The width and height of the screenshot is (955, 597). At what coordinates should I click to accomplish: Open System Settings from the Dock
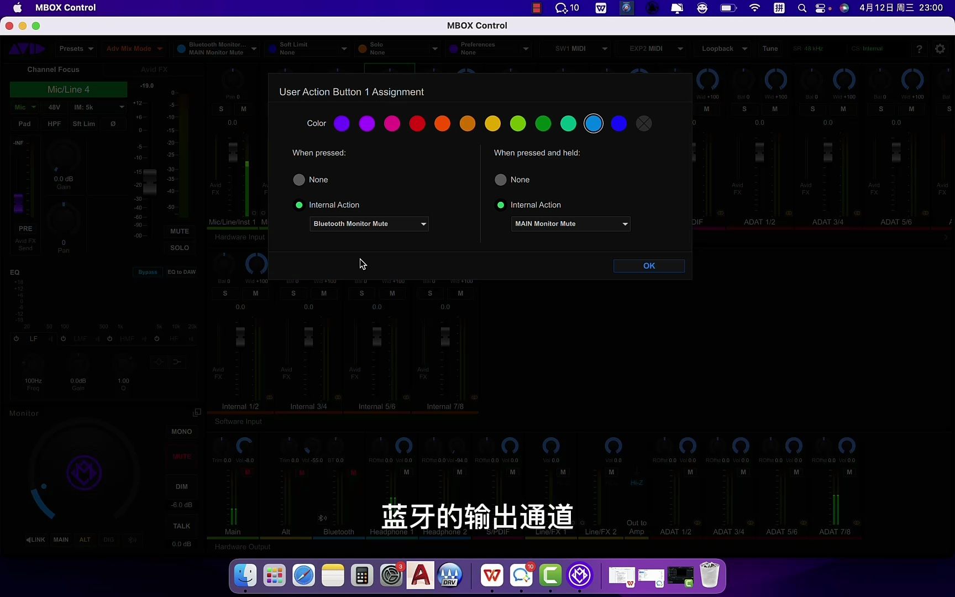click(391, 575)
